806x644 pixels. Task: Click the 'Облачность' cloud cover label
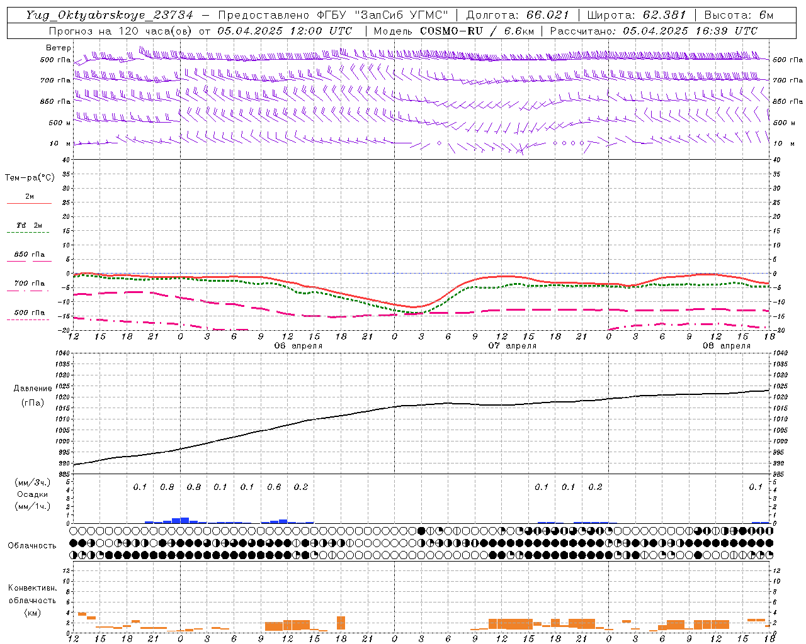tap(32, 546)
